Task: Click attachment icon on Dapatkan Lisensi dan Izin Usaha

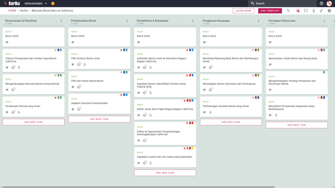Action: coord(150,163)
